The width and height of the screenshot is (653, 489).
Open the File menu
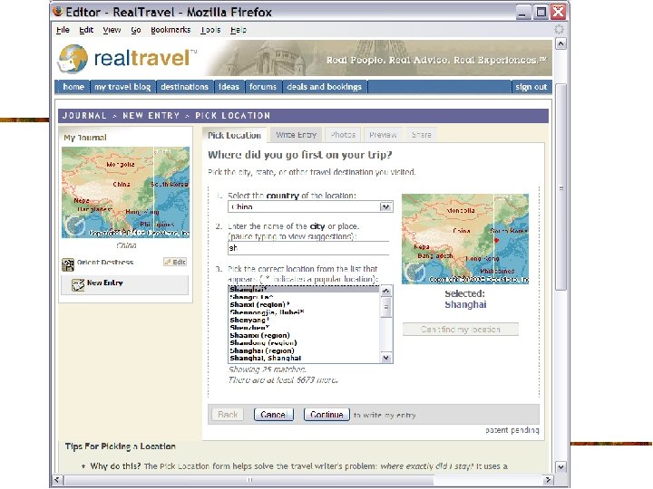click(63, 30)
